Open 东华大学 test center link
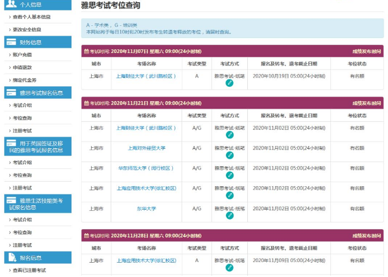 coord(146,209)
